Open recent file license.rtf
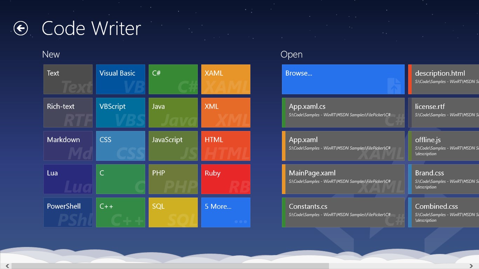Screen dimensions: 479x269 444,112
